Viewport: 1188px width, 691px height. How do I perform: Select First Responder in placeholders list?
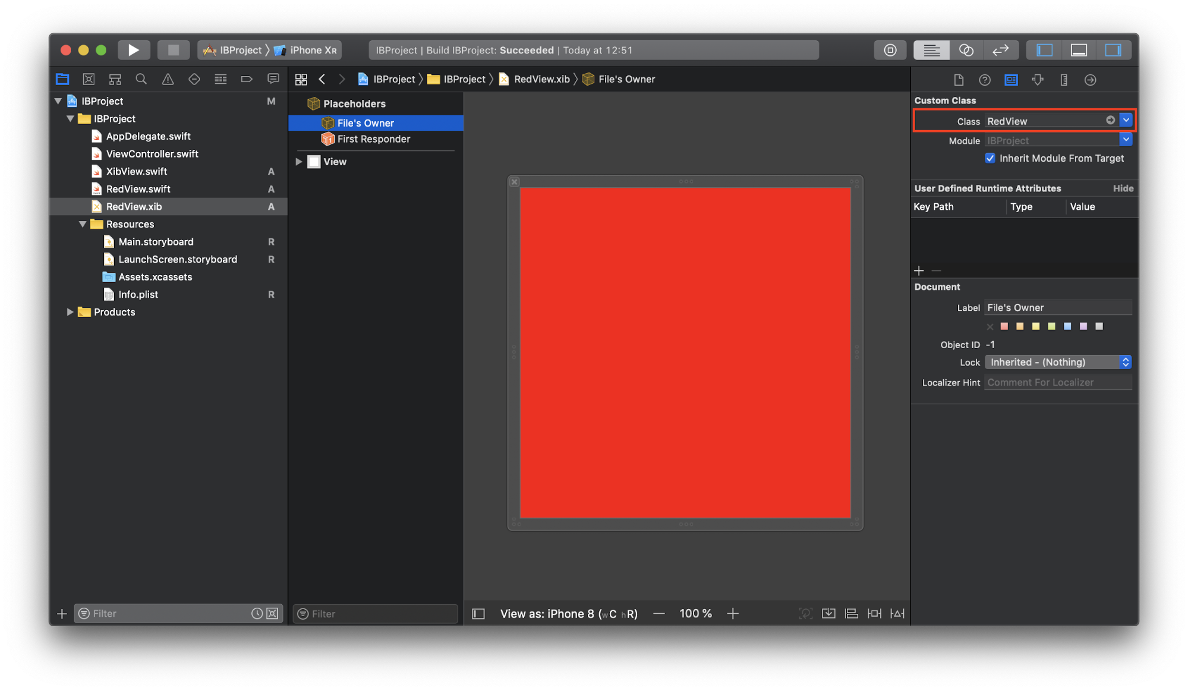pos(373,138)
